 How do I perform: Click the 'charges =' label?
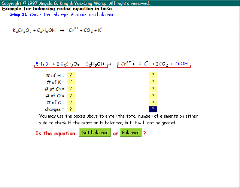(x=55, y=109)
